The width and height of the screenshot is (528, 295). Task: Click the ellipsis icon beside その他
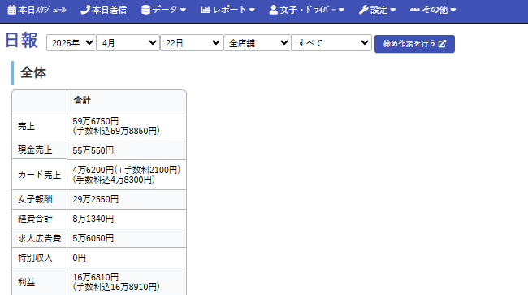(x=414, y=10)
